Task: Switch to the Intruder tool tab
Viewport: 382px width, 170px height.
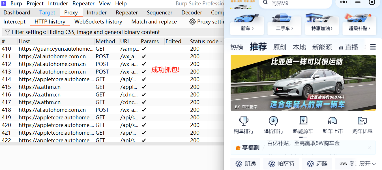Action: pyautogui.click(x=97, y=13)
